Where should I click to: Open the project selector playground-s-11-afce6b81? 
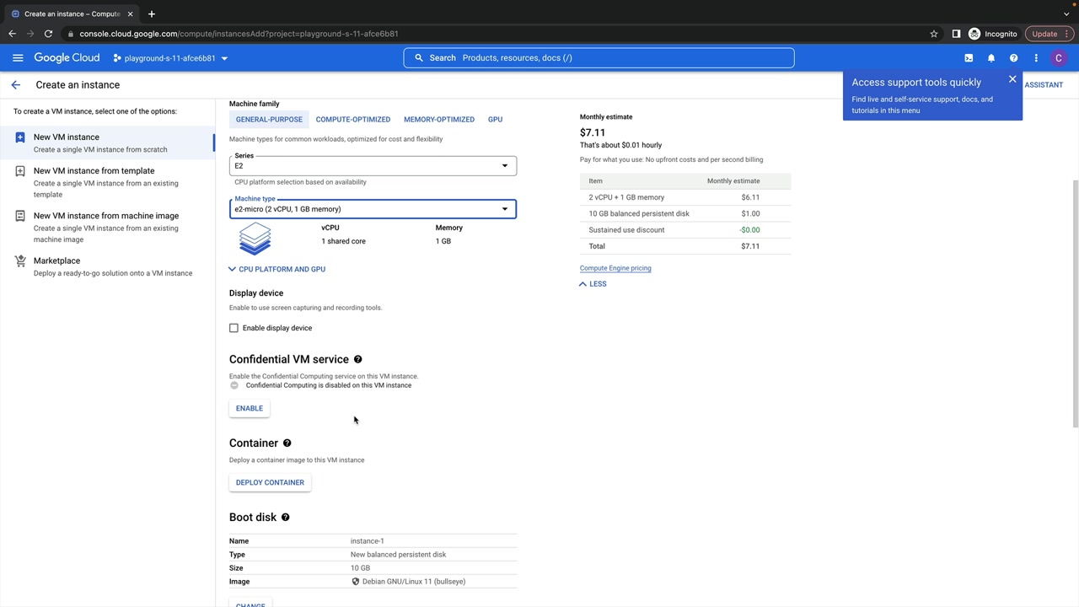[170, 58]
